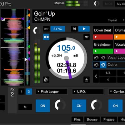Click the 01:19.6 remaining time

[67, 71]
